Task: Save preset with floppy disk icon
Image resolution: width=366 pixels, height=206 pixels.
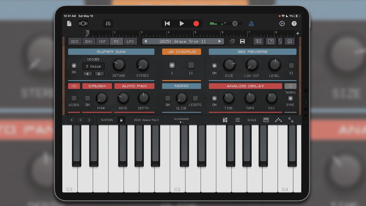Action: pos(242,42)
